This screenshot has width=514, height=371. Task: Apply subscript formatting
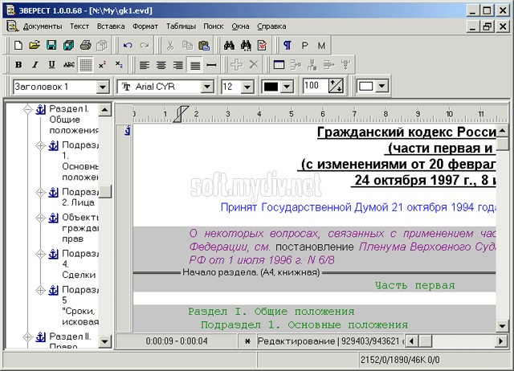[x=119, y=64]
